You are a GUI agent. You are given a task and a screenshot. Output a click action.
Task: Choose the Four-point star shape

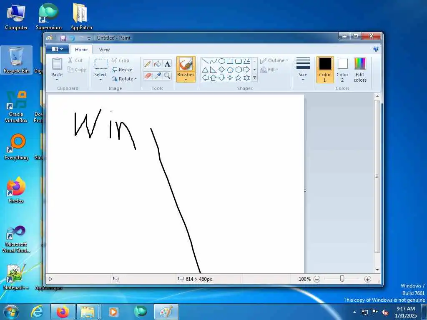tap(230, 78)
